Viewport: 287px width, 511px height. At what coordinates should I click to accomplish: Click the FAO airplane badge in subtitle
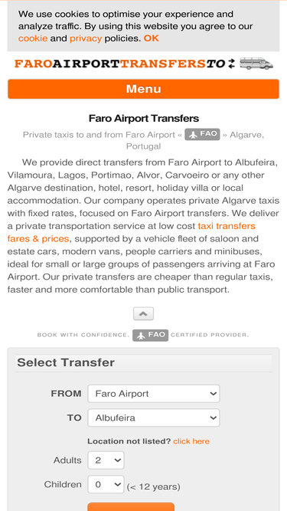[x=202, y=134]
